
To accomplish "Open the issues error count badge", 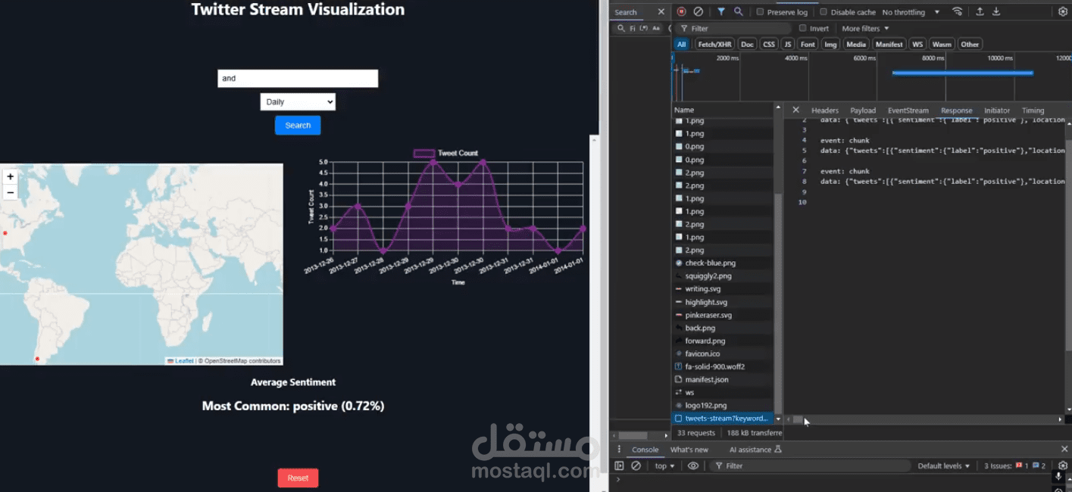I will coord(1023,466).
